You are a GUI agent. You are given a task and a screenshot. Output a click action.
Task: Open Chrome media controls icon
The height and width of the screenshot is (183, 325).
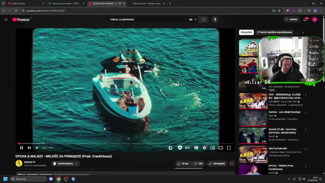coord(309,11)
